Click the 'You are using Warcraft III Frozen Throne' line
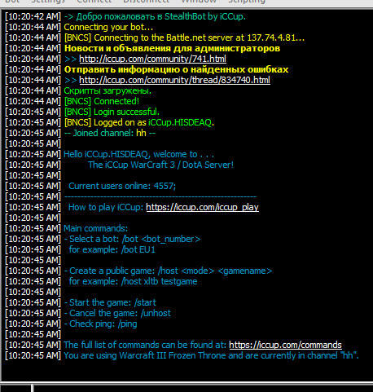373x392 pixels. (x=211, y=355)
